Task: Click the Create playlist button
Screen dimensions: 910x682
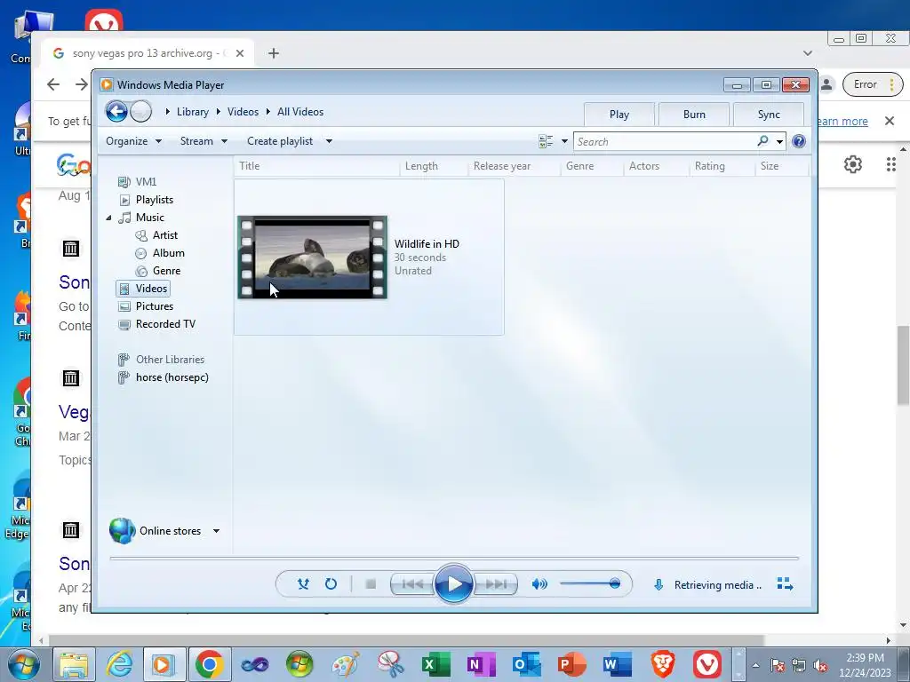Action: pos(280,141)
